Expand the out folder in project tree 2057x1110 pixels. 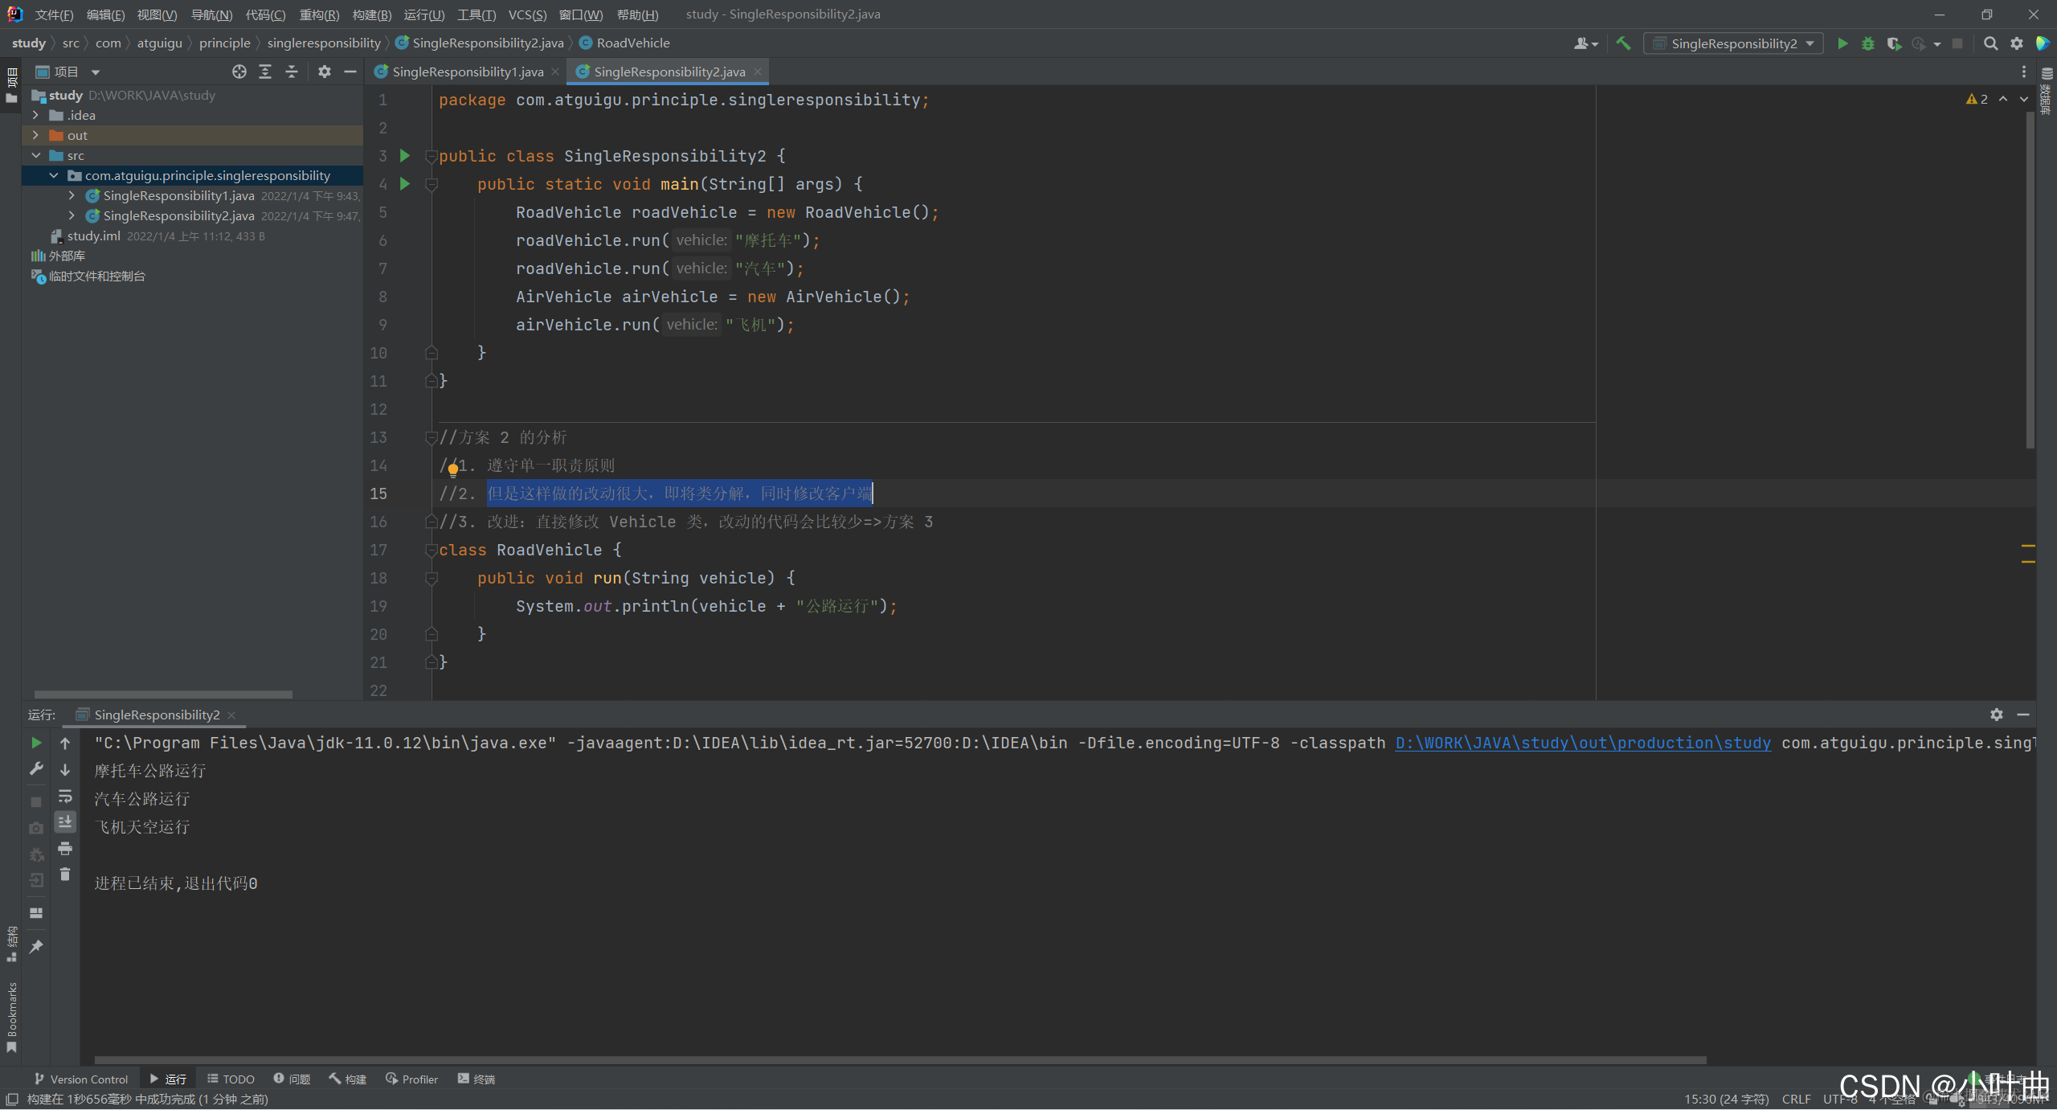click(x=35, y=135)
